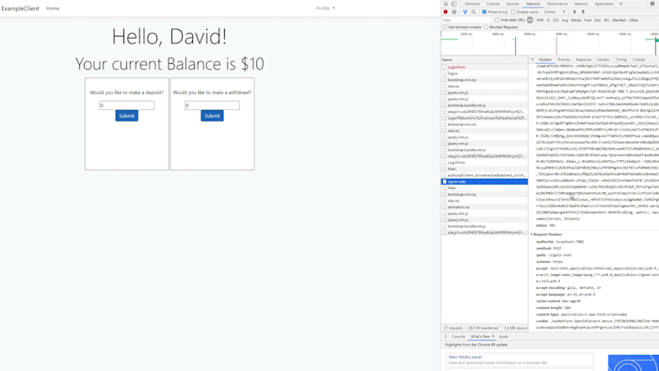Filter requests by All types

pos(530,20)
